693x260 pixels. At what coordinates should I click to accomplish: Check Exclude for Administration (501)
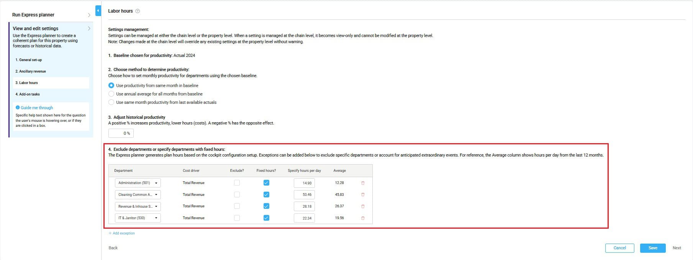237,183
